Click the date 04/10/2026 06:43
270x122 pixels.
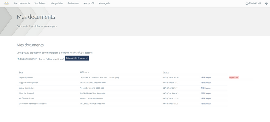click(x=170, y=93)
